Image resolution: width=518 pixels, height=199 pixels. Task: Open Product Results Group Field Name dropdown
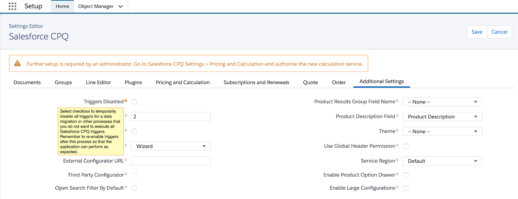(x=442, y=102)
